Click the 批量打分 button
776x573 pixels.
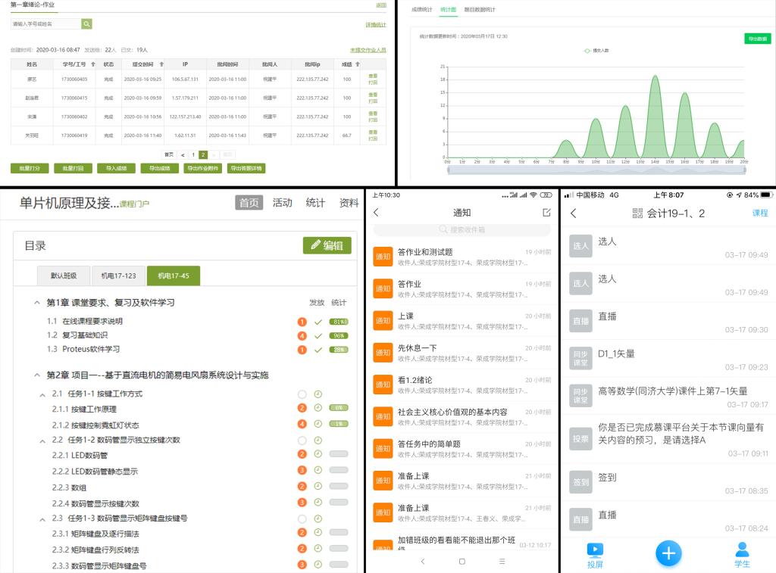tap(30, 168)
